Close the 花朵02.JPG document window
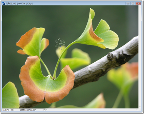144x114 pixels. pyautogui.click(x=138, y=4)
